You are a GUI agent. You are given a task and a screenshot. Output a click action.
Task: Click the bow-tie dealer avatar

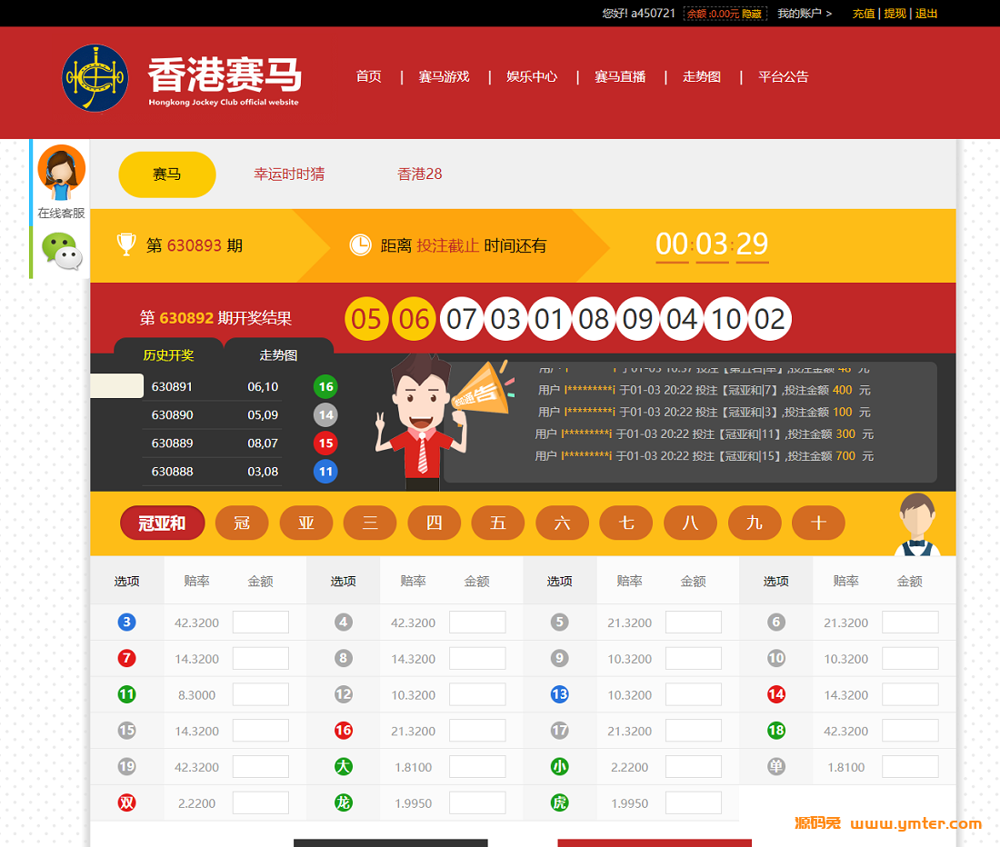pos(917,524)
